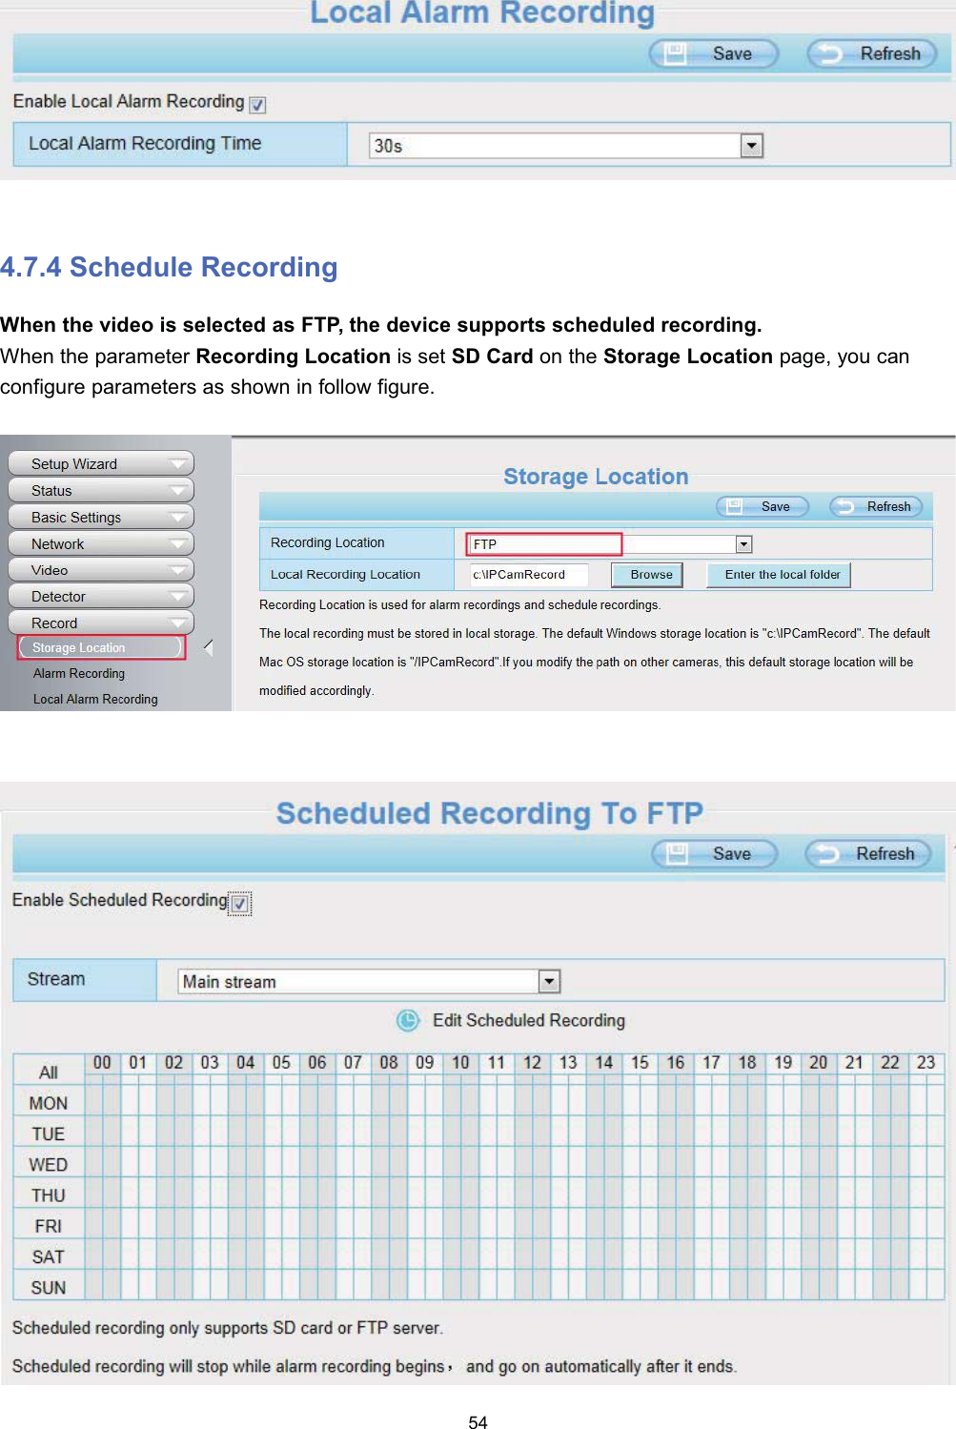
Task: Select Storage Location submenu item
Action: (x=101, y=647)
